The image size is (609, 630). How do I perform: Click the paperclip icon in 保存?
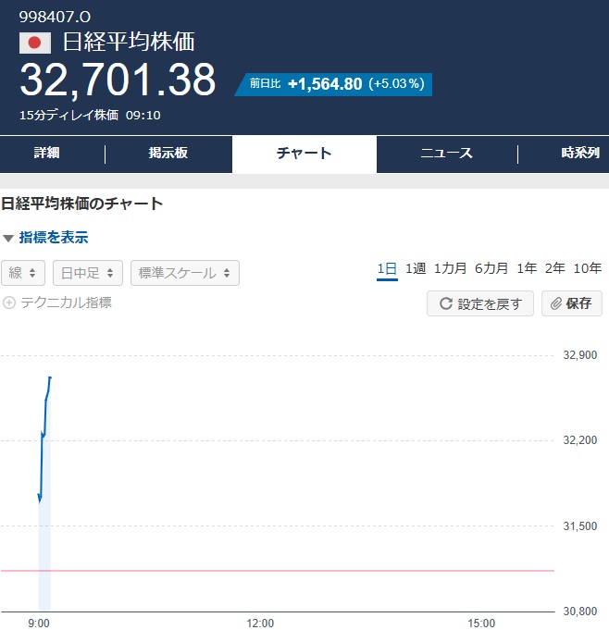[556, 303]
